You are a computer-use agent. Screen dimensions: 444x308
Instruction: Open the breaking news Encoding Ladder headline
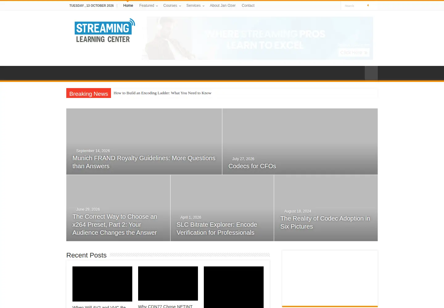[162, 93]
